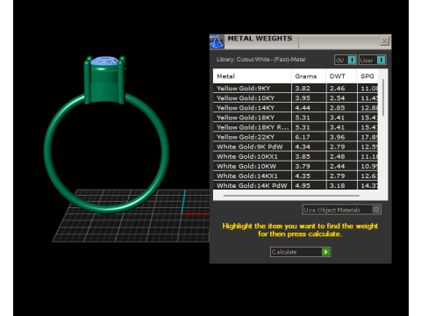The width and height of the screenshot is (421, 316).
Task: Select the Yellow Gold:14KY row
Action: [296, 108]
